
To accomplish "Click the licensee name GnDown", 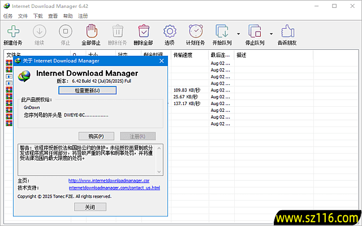I will (x=32, y=107).
